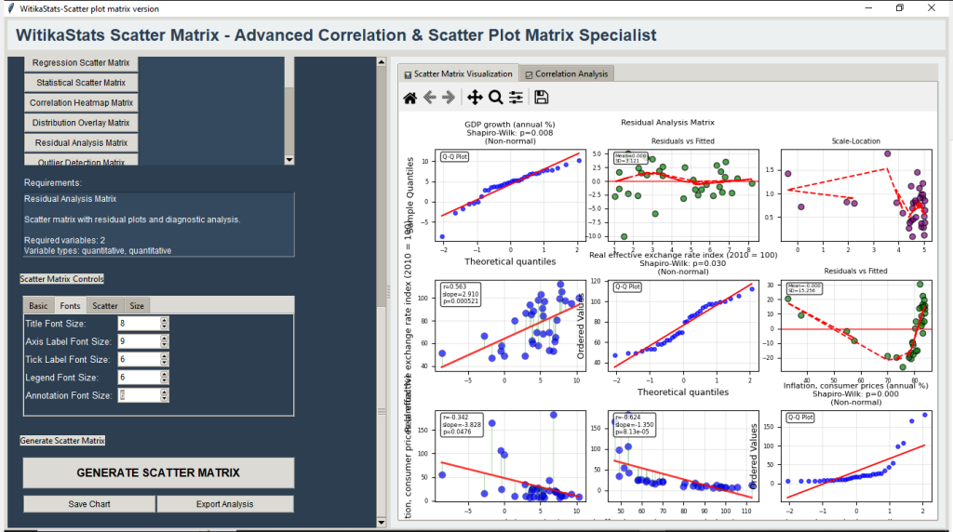Image resolution: width=953 pixels, height=532 pixels.
Task: Select Regression Scatter Matrix option
Action: 81,62
